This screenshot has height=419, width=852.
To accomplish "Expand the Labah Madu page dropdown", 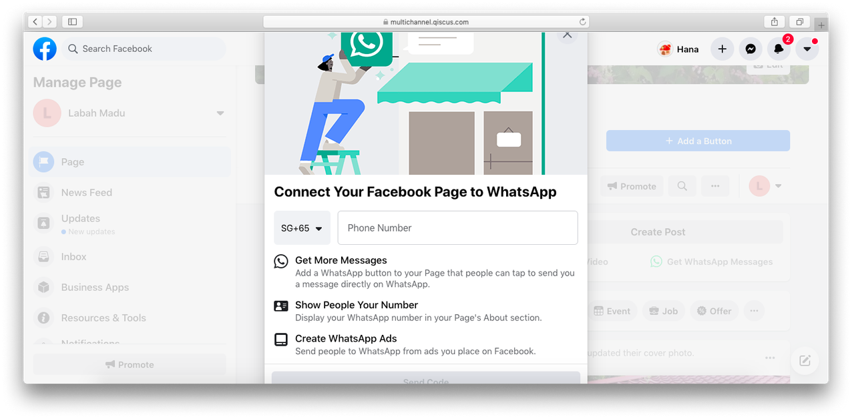I will pyautogui.click(x=220, y=113).
